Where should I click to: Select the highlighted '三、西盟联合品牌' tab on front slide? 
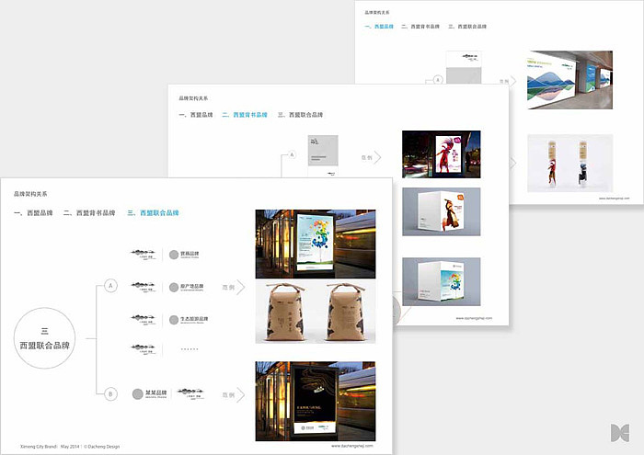point(154,213)
